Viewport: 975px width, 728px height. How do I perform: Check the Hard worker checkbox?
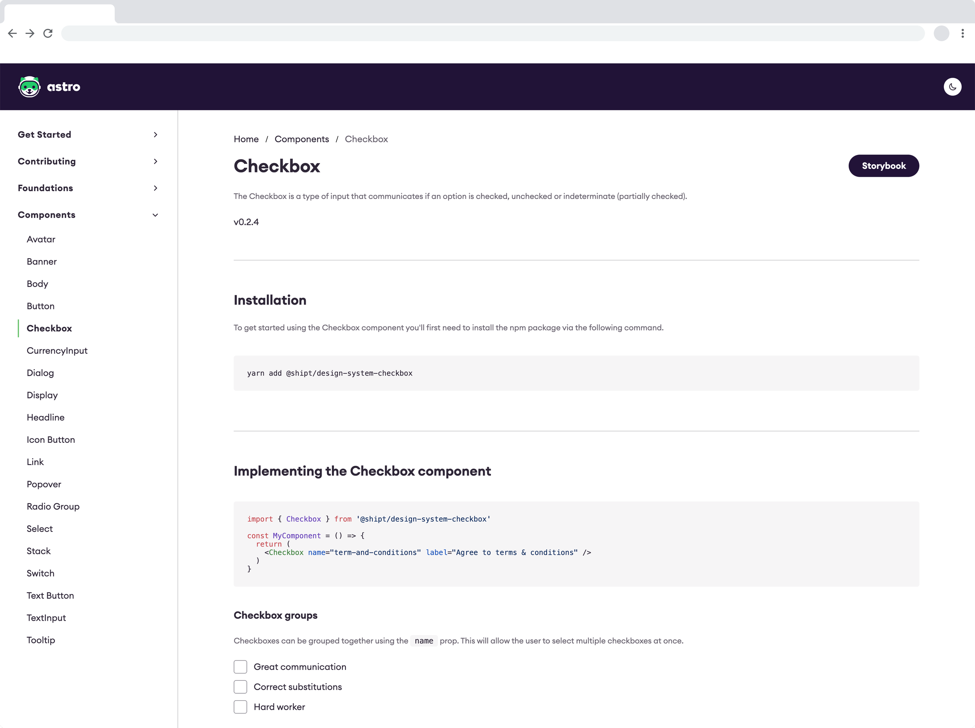[x=240, y=707]
